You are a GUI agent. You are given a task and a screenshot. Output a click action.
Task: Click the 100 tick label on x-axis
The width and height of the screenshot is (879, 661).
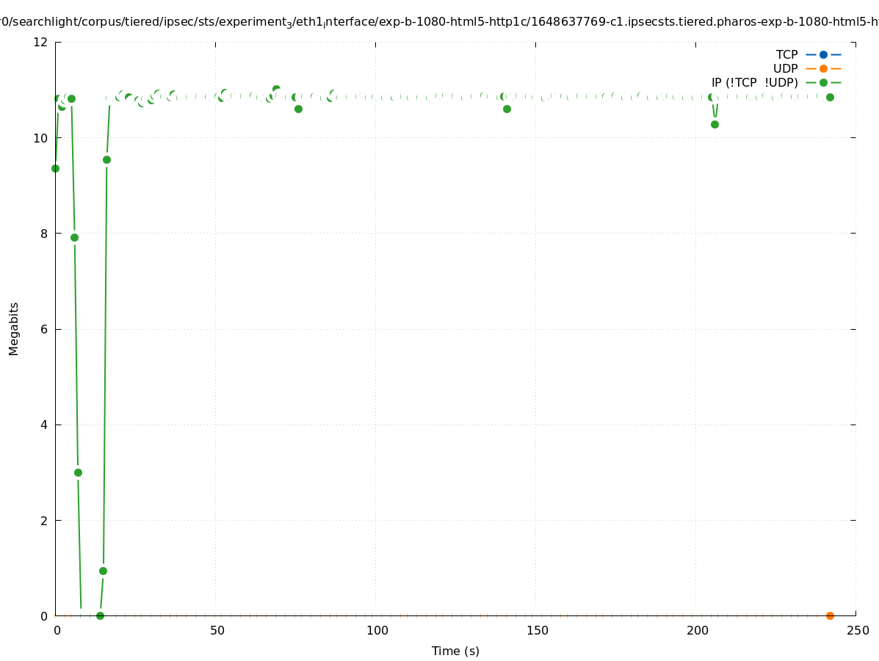[x=376, y=630]
